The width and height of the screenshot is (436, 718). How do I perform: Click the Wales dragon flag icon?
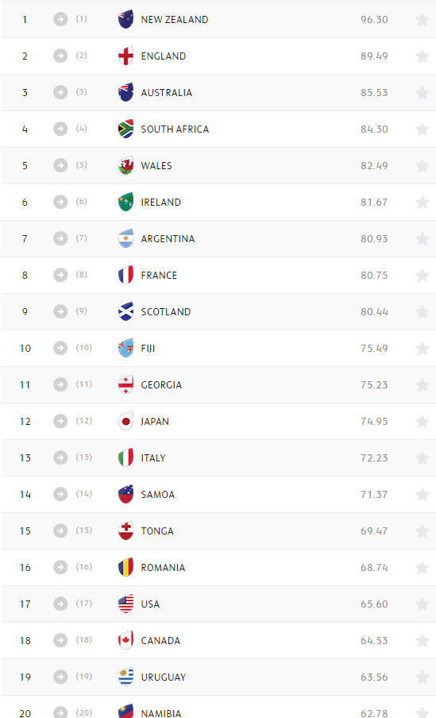[x=126, y=165]
